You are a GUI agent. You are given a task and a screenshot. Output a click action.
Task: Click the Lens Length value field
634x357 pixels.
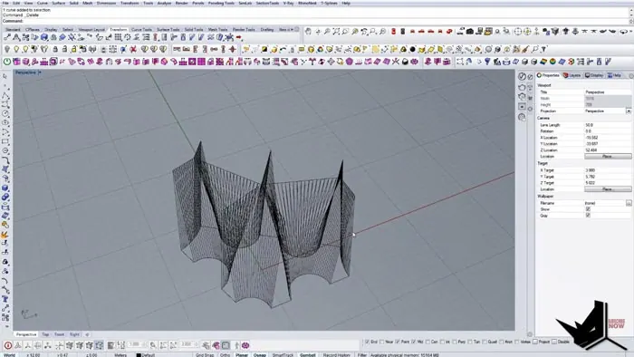click(608, 125)
